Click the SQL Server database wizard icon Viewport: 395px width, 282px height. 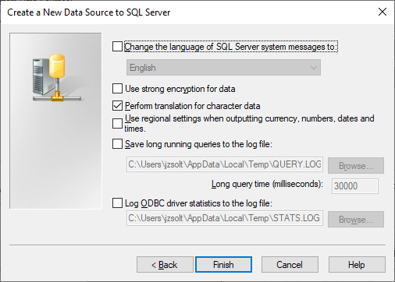(57, 78)
